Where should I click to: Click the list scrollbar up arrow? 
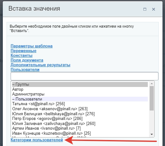tap(152, 84)
